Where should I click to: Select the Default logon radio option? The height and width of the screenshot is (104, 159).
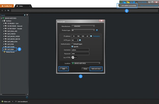[72, 44]
